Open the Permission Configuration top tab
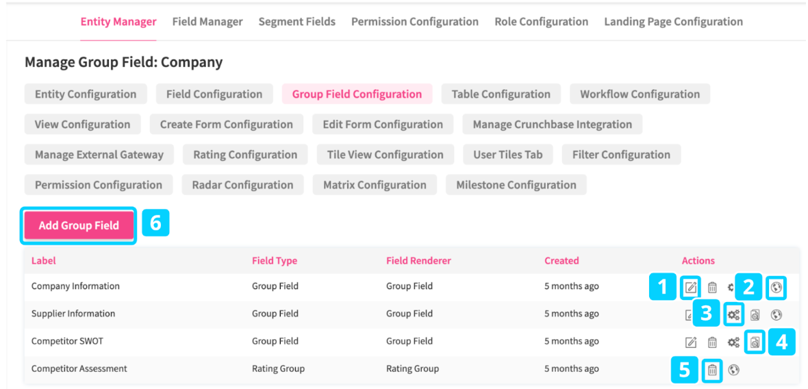The width and height of the screenshot is (808, 389). coord(415,22)
